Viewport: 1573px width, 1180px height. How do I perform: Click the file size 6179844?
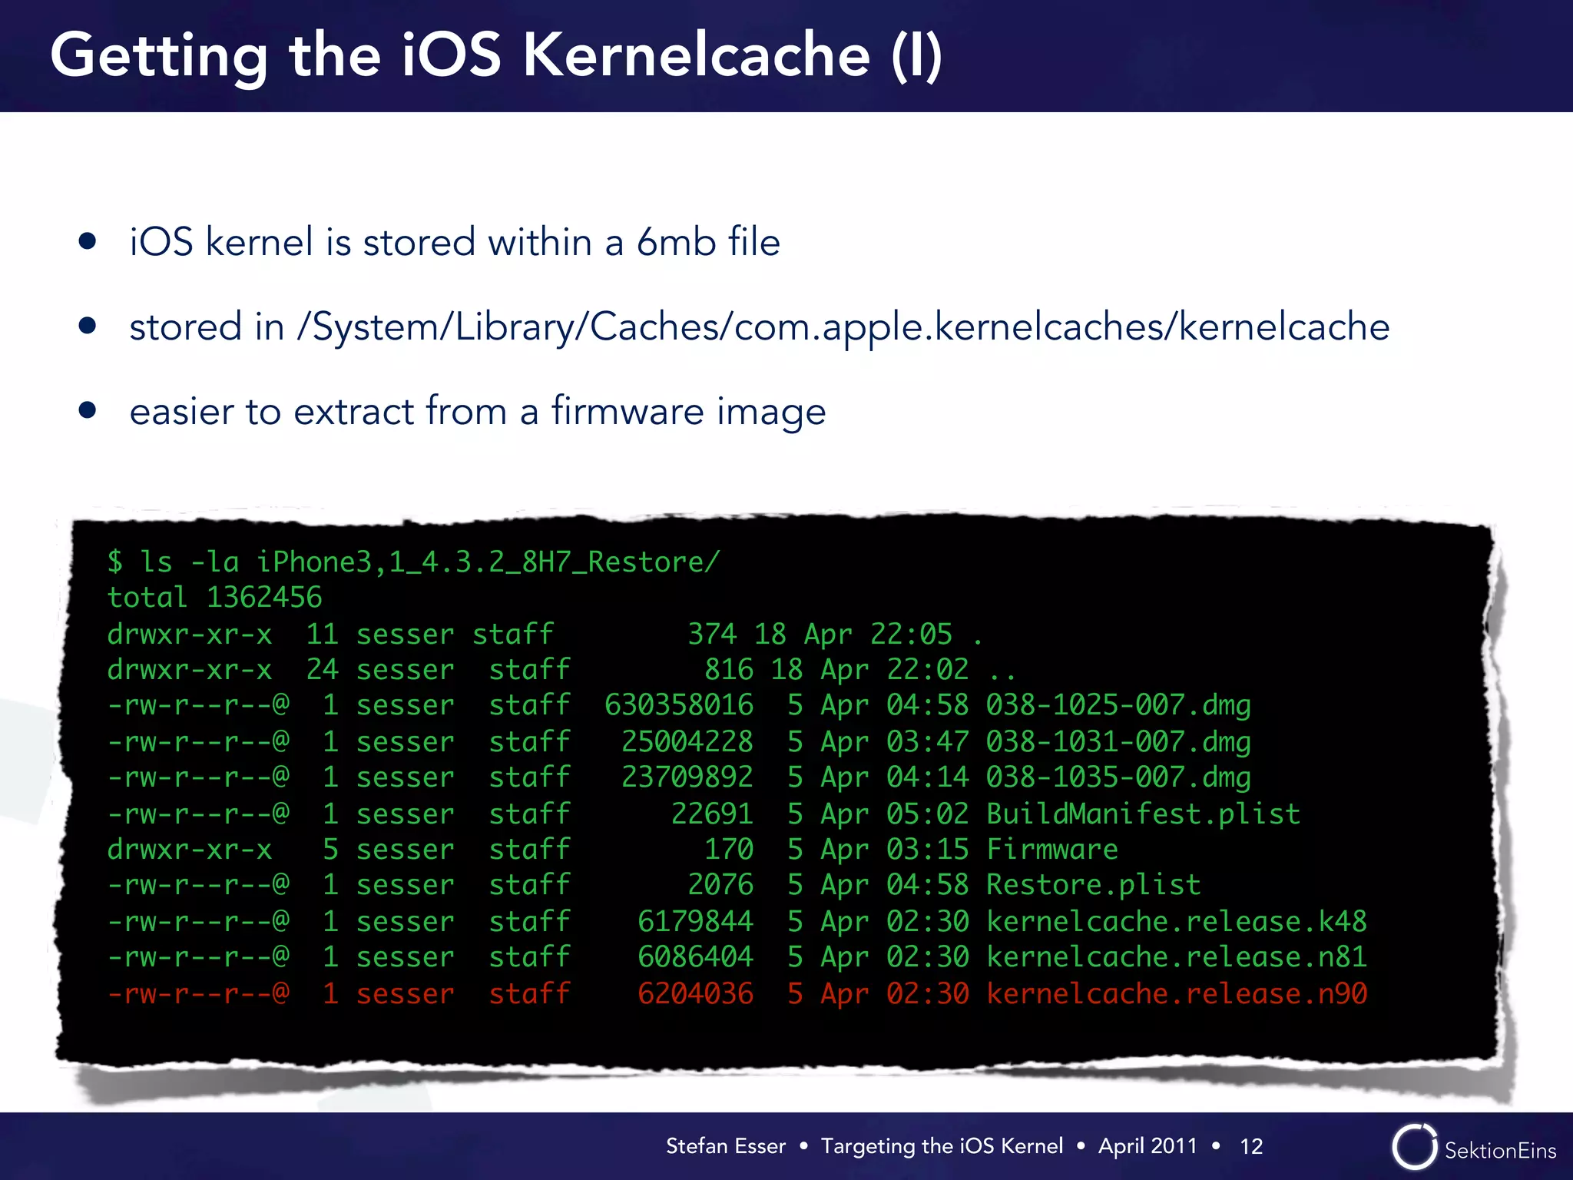[696, 921]
